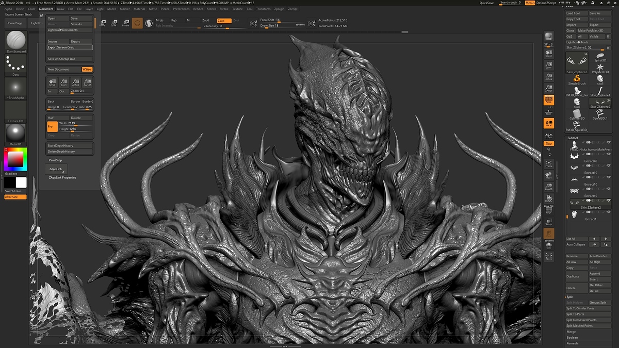Click the Line Fill PolyF icon
The width and height of the screenshot is (619, 348).
[x=549, y=209]
